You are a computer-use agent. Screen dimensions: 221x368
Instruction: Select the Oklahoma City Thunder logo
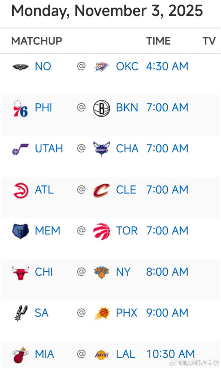(x=101, y=66)
